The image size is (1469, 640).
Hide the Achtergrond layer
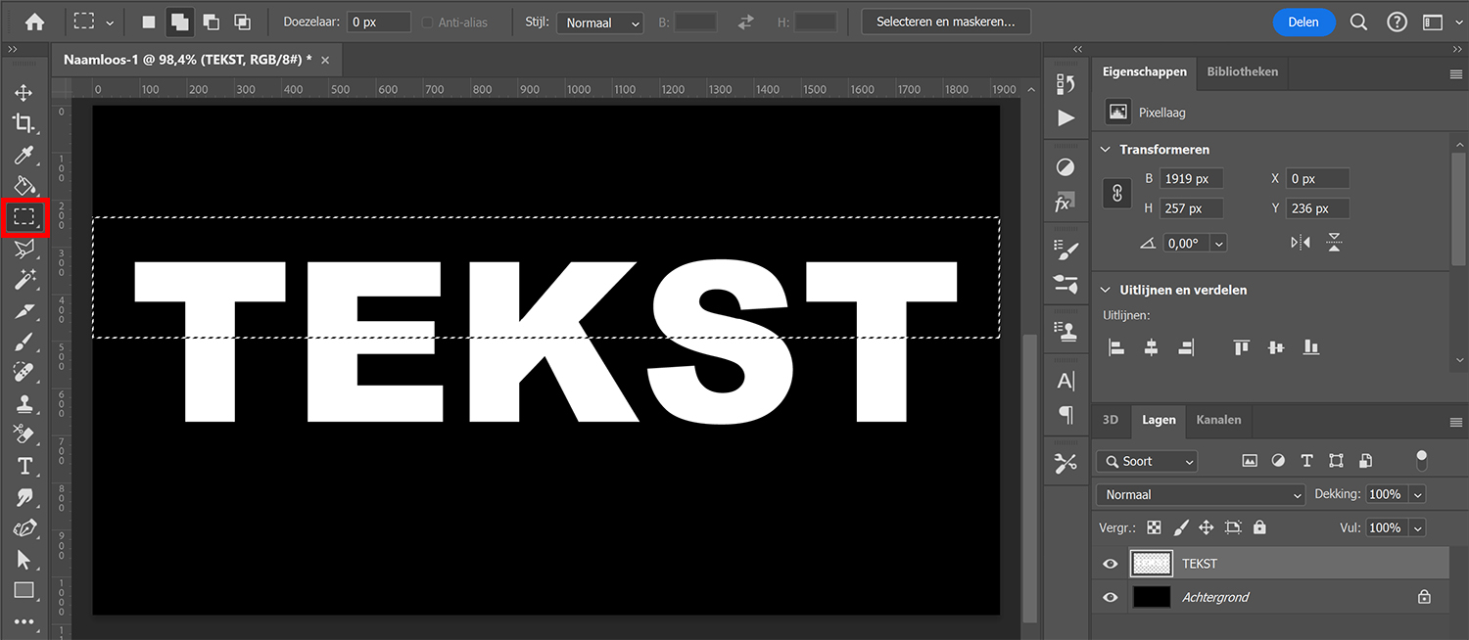[1110, 597]
